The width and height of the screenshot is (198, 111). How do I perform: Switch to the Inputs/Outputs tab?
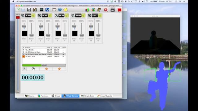click(104, 96)
